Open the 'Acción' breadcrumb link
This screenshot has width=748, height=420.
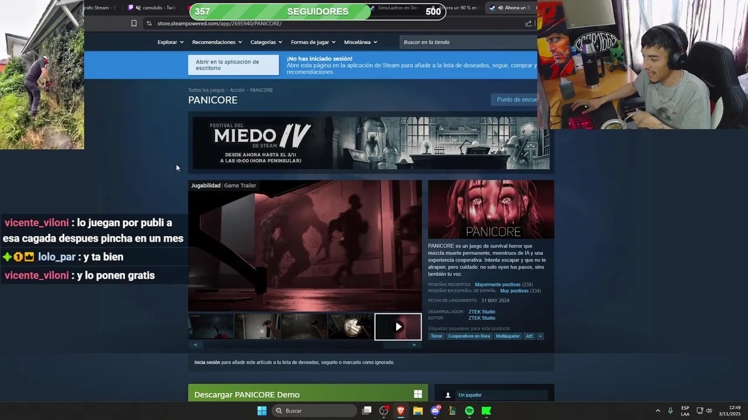point(237,90)
